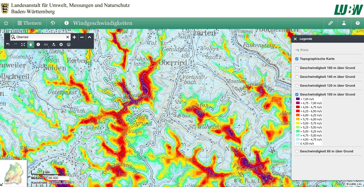The image size is (364, 187).
Task: Enable Geschwindigkeit 160 m über Grund layer
Action: pyautogui.click(x=297, y=68)
